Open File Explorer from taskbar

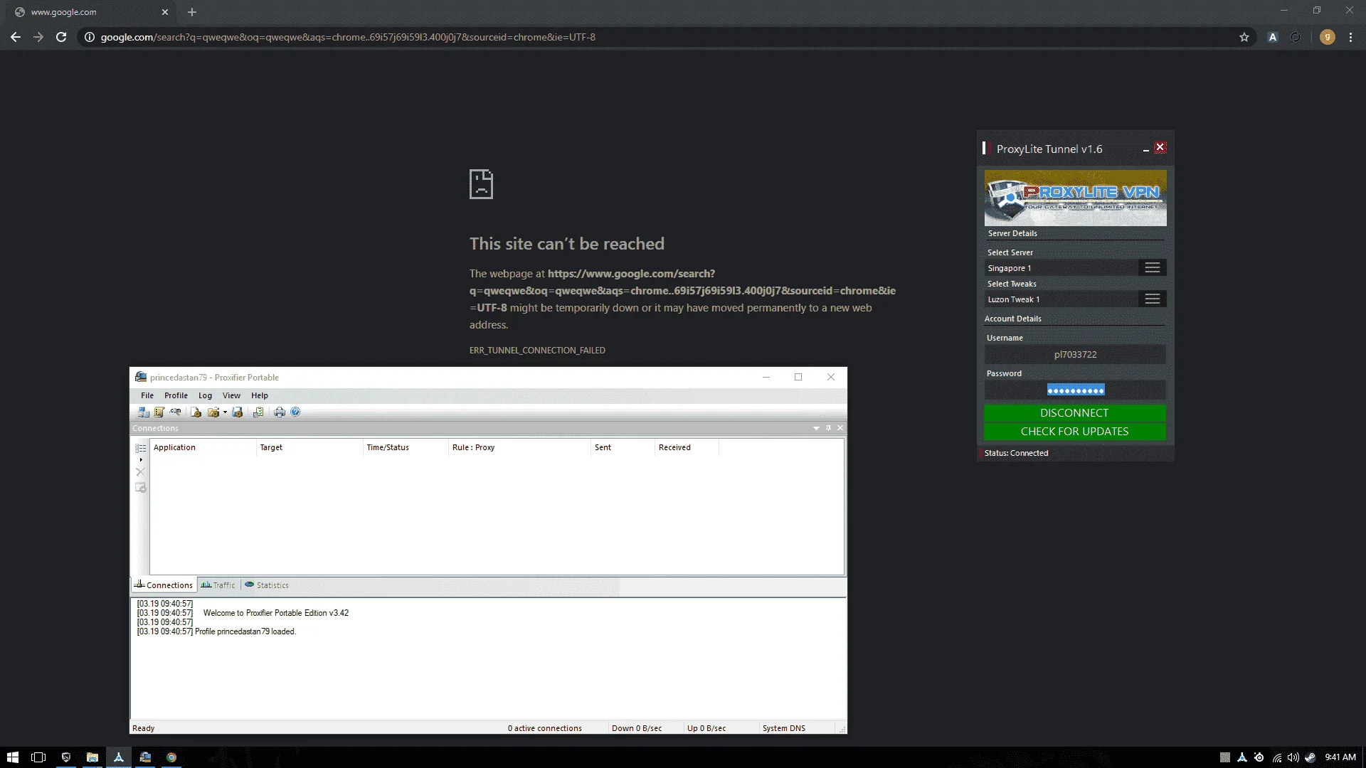coord(92,757)
